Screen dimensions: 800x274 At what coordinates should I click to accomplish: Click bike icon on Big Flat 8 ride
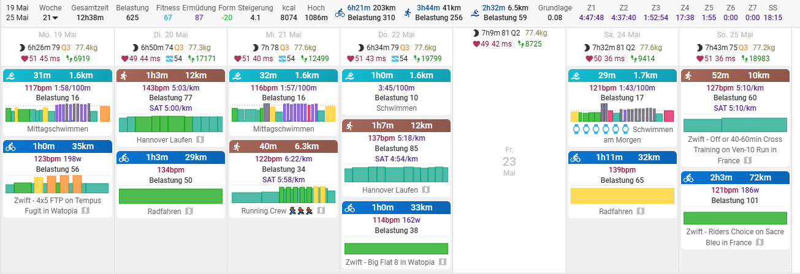349,208
